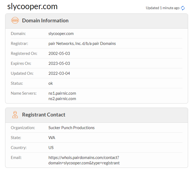The height and width of the screenshot is (170, 190).
Task: Click the ns1.pairnic.com name server
Action: point(62,93)
